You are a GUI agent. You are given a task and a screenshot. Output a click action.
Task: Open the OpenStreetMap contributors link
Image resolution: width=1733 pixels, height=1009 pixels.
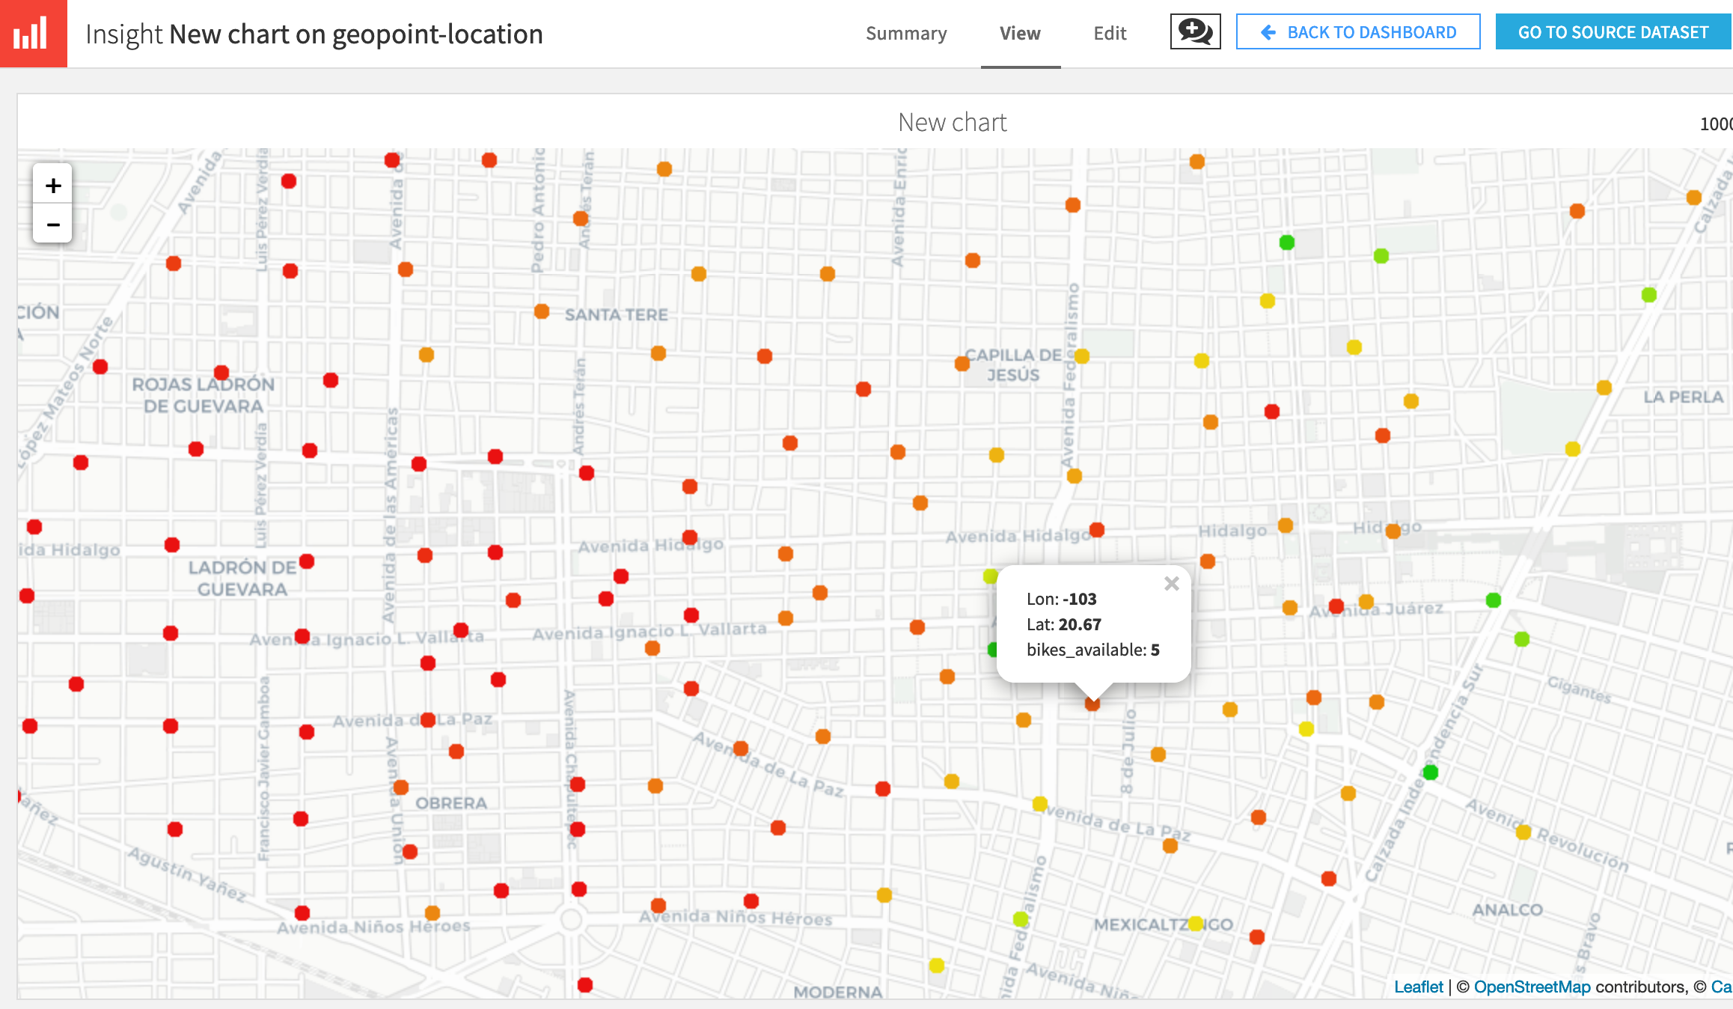pos(1533,987)
